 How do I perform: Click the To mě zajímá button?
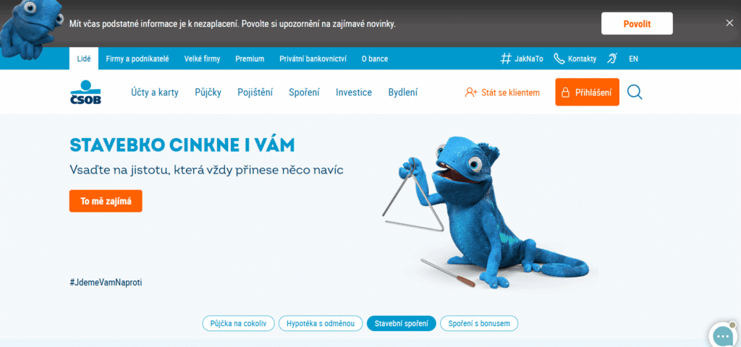[x=106, y=201]
